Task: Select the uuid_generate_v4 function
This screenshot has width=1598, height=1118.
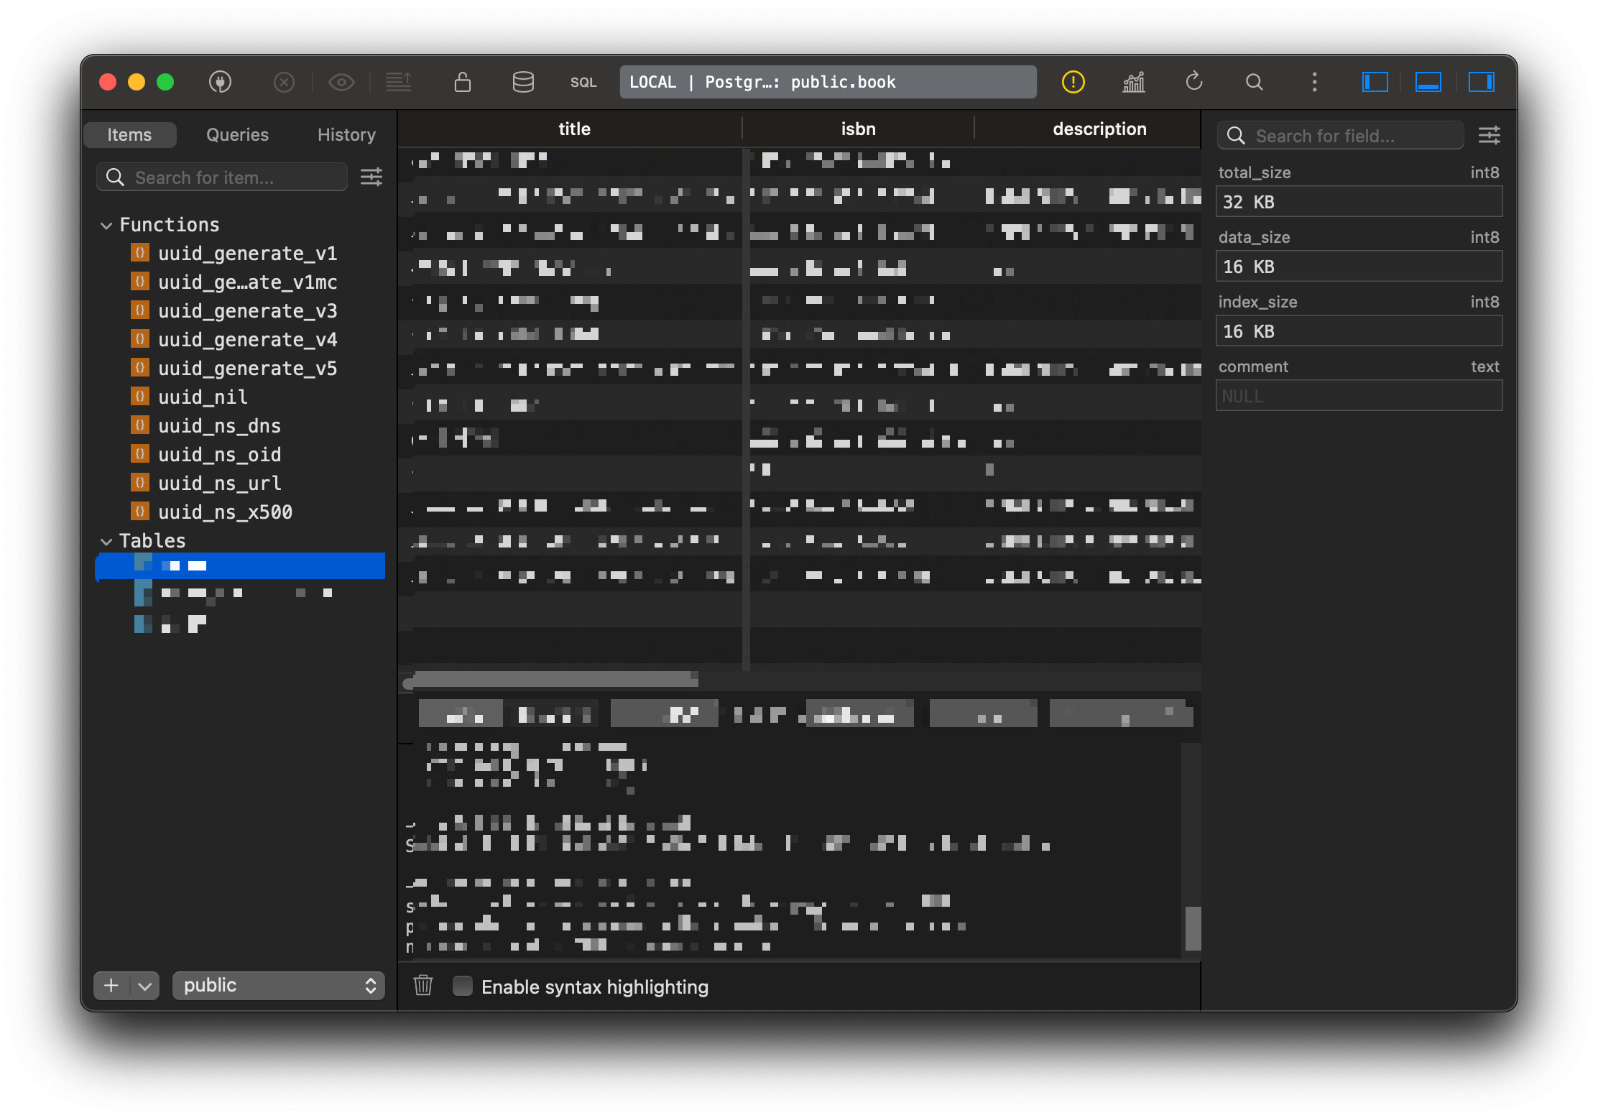Action: (247, 340)
